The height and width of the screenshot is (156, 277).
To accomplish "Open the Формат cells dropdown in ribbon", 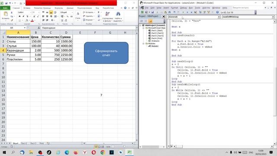I will click(x=89, y=20).
